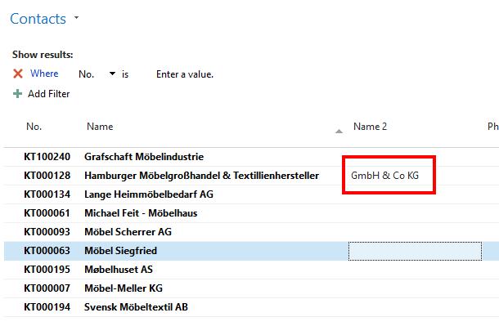Click the Name column sort arrow

click(339, 131)
